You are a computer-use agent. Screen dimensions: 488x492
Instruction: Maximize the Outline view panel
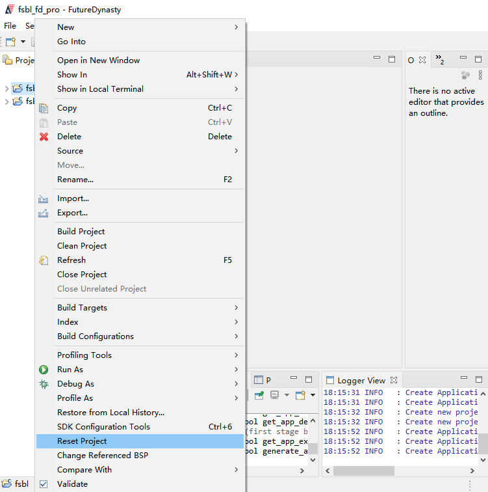point(478,59)
